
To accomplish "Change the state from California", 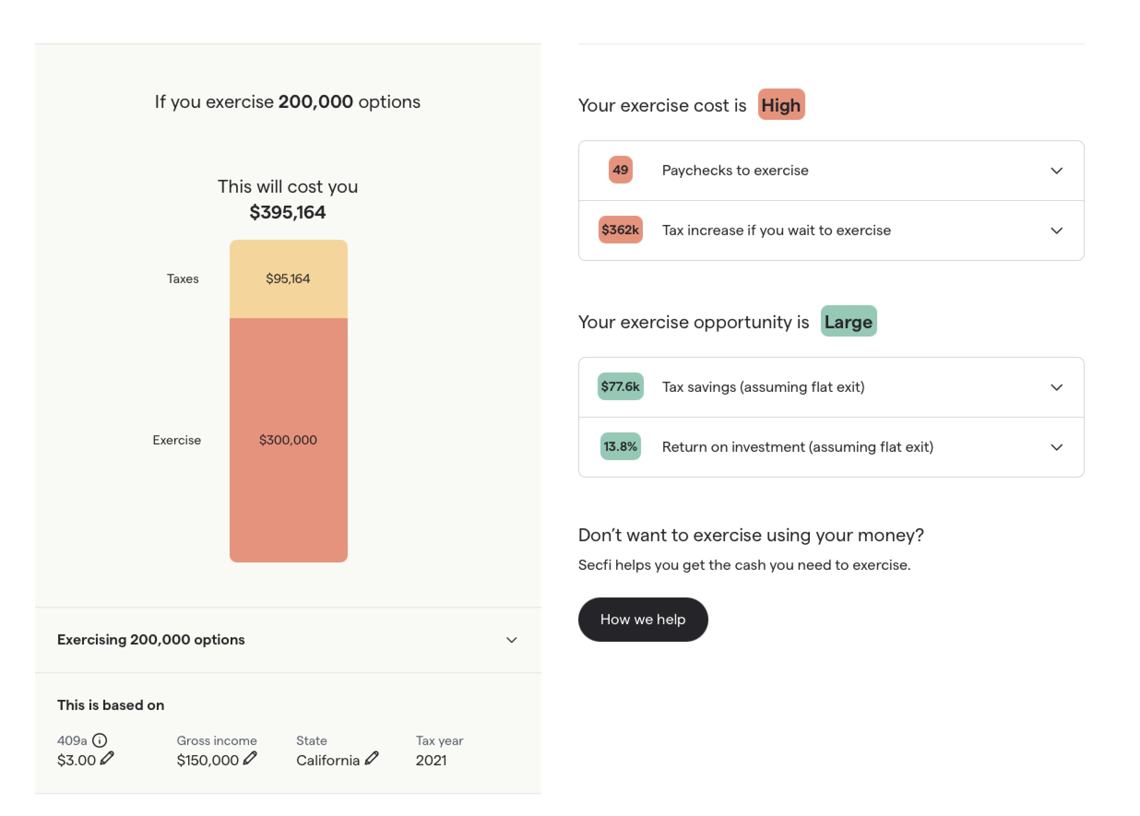I will (372, 760).
